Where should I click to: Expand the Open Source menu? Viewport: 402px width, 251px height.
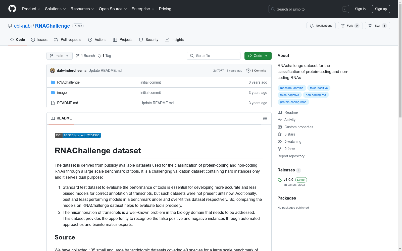pyautogui.click(x=113, y=9)
